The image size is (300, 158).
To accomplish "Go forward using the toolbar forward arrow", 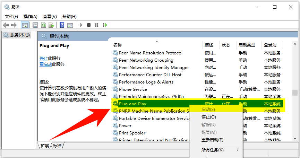I will point(14,25).
